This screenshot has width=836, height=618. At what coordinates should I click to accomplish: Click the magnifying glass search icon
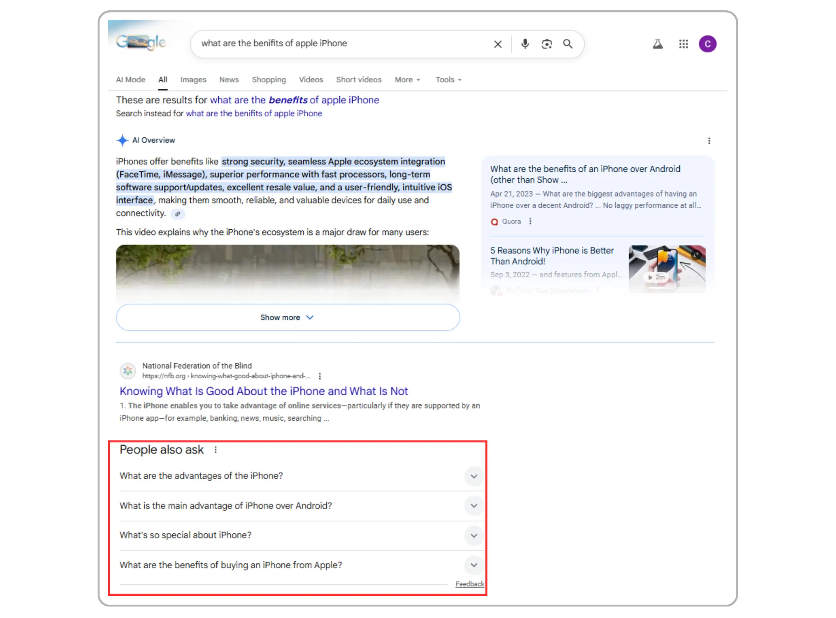click(x=568, y=44)
